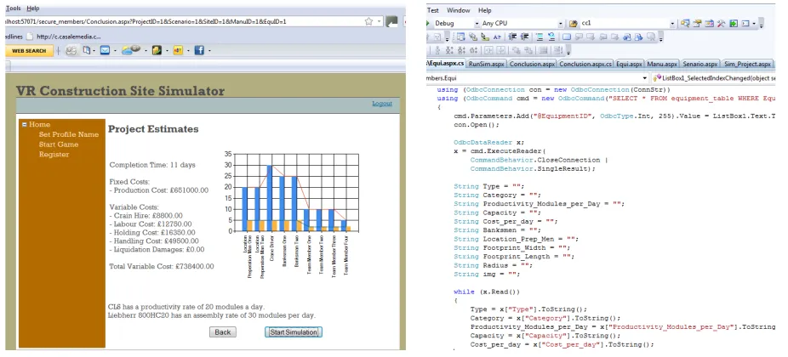This screenshot has height=357, width=788.
Task: Switch to the Conclusion.aspx.cs tab
Action: click(x=585, y=65)
